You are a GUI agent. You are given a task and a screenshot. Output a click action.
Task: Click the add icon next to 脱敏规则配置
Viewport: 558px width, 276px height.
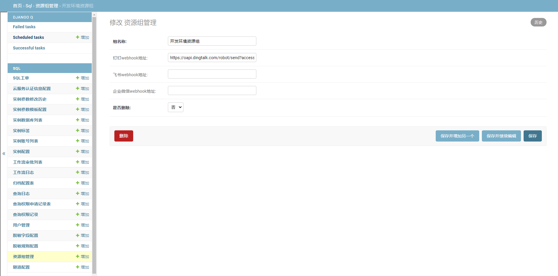pyautogui.click(x=78, y=246)
